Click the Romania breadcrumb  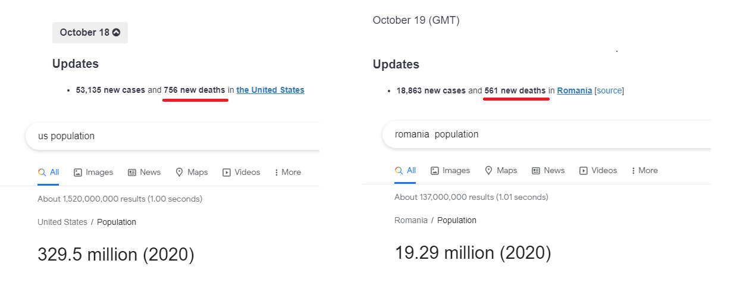411,220
